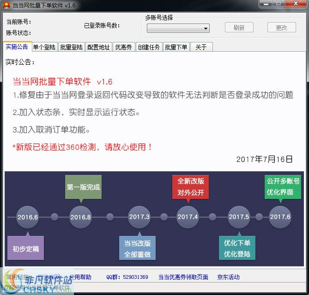Open the 京东活动 link
This screenshot has width=309, height=295.
(x=228, y=277)
